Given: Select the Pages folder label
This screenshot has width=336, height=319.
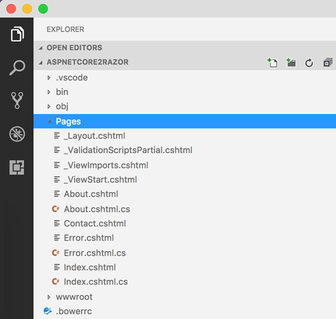Looking at the screenshot, I should [68, 121].
